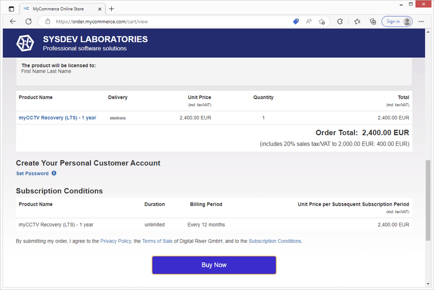Add this page to favorites star icon
This screenshot has width=434, height=290.
pos(322,21)
